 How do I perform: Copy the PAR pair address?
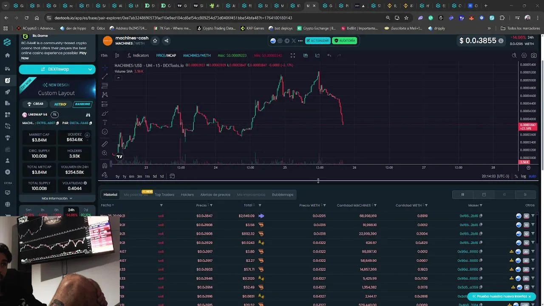(91, 123)
